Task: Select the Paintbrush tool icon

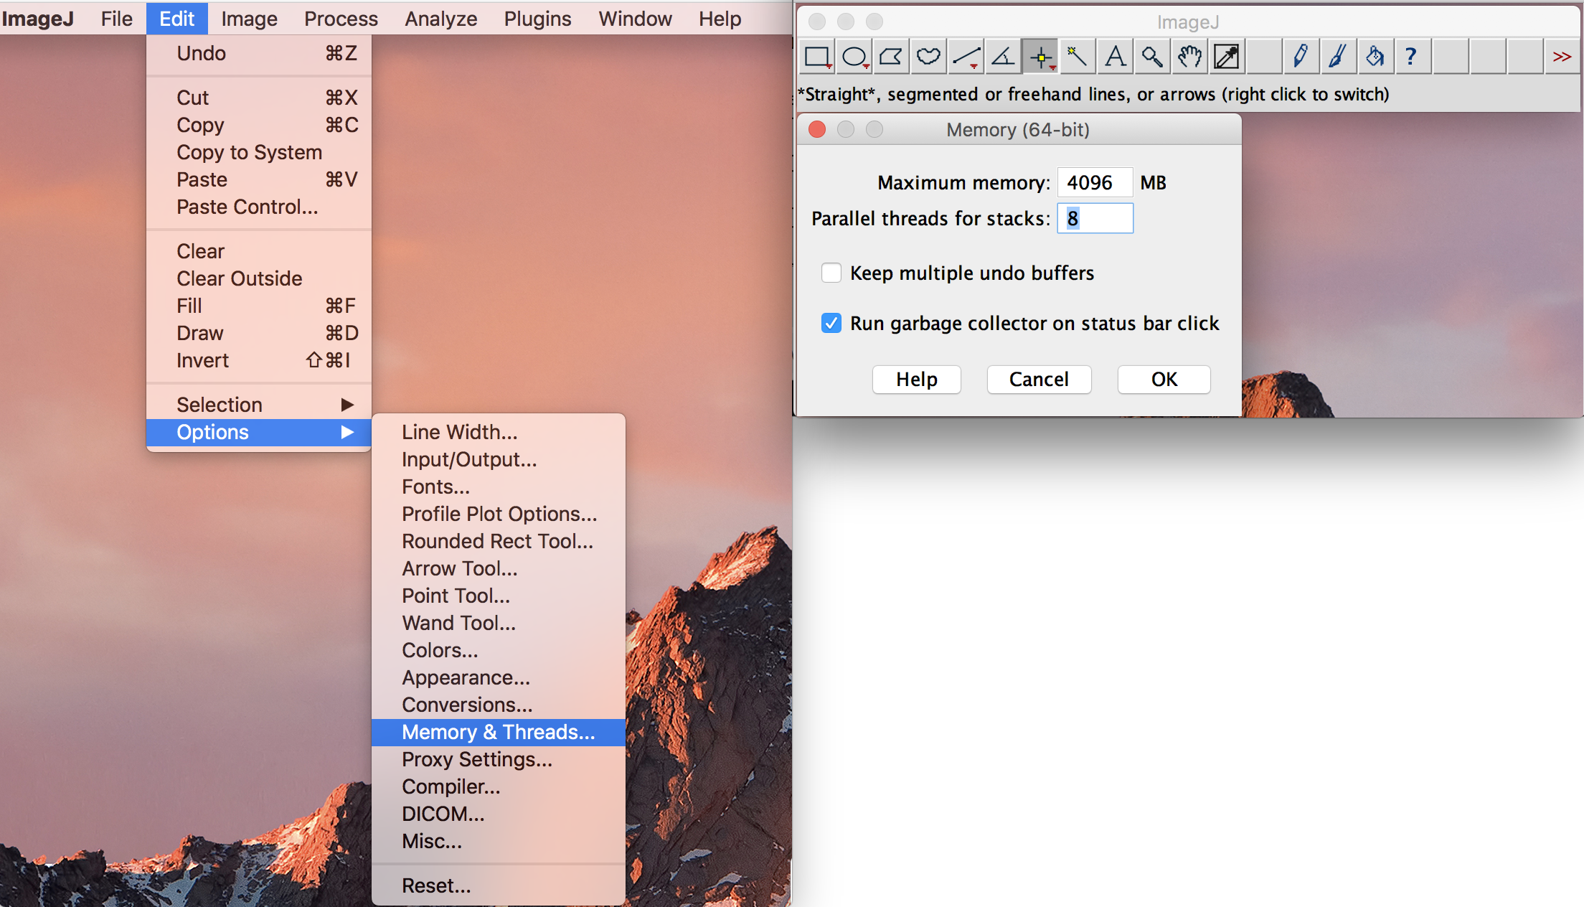Action: click(1336, 57)
